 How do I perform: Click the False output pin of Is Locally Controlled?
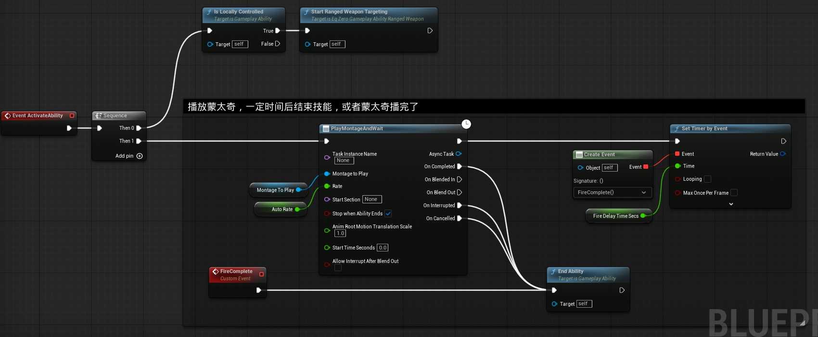[x=277, y=44]
